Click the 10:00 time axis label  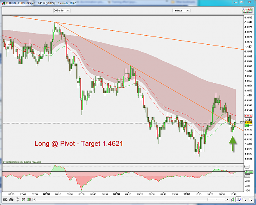pos(187,194)
